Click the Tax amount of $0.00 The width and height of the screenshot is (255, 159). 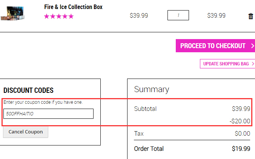click(242, 133)
